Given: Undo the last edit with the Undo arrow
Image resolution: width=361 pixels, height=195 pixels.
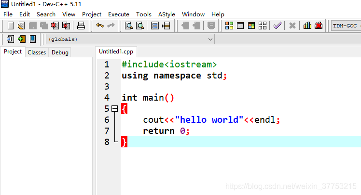Looking at the screenshot, I should pyautogui.click(x=100, y=26).
